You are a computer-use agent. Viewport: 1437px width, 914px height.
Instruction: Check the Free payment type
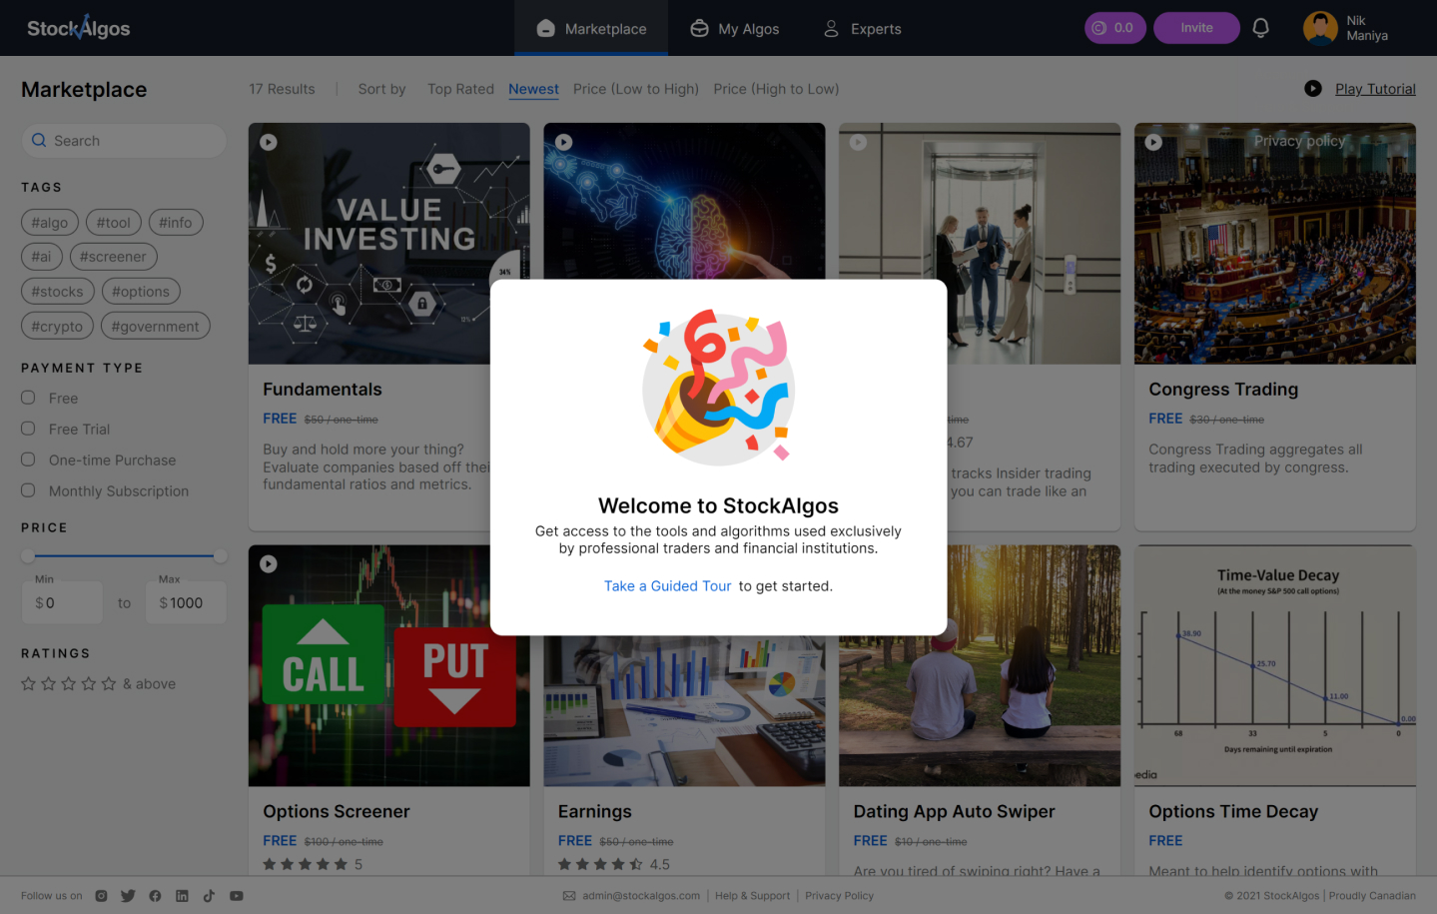[28, 398]
